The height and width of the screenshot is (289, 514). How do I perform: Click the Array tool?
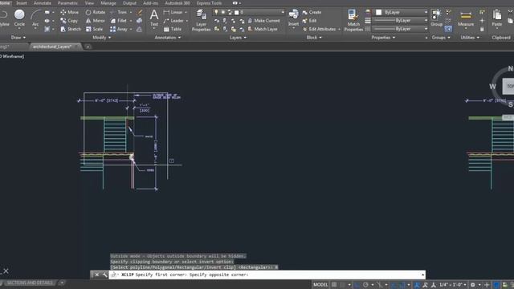[119, 29]
